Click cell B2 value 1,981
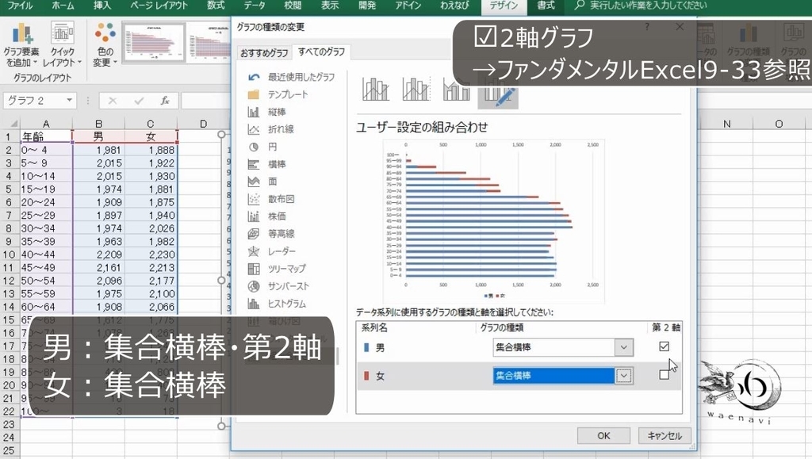 98,150
